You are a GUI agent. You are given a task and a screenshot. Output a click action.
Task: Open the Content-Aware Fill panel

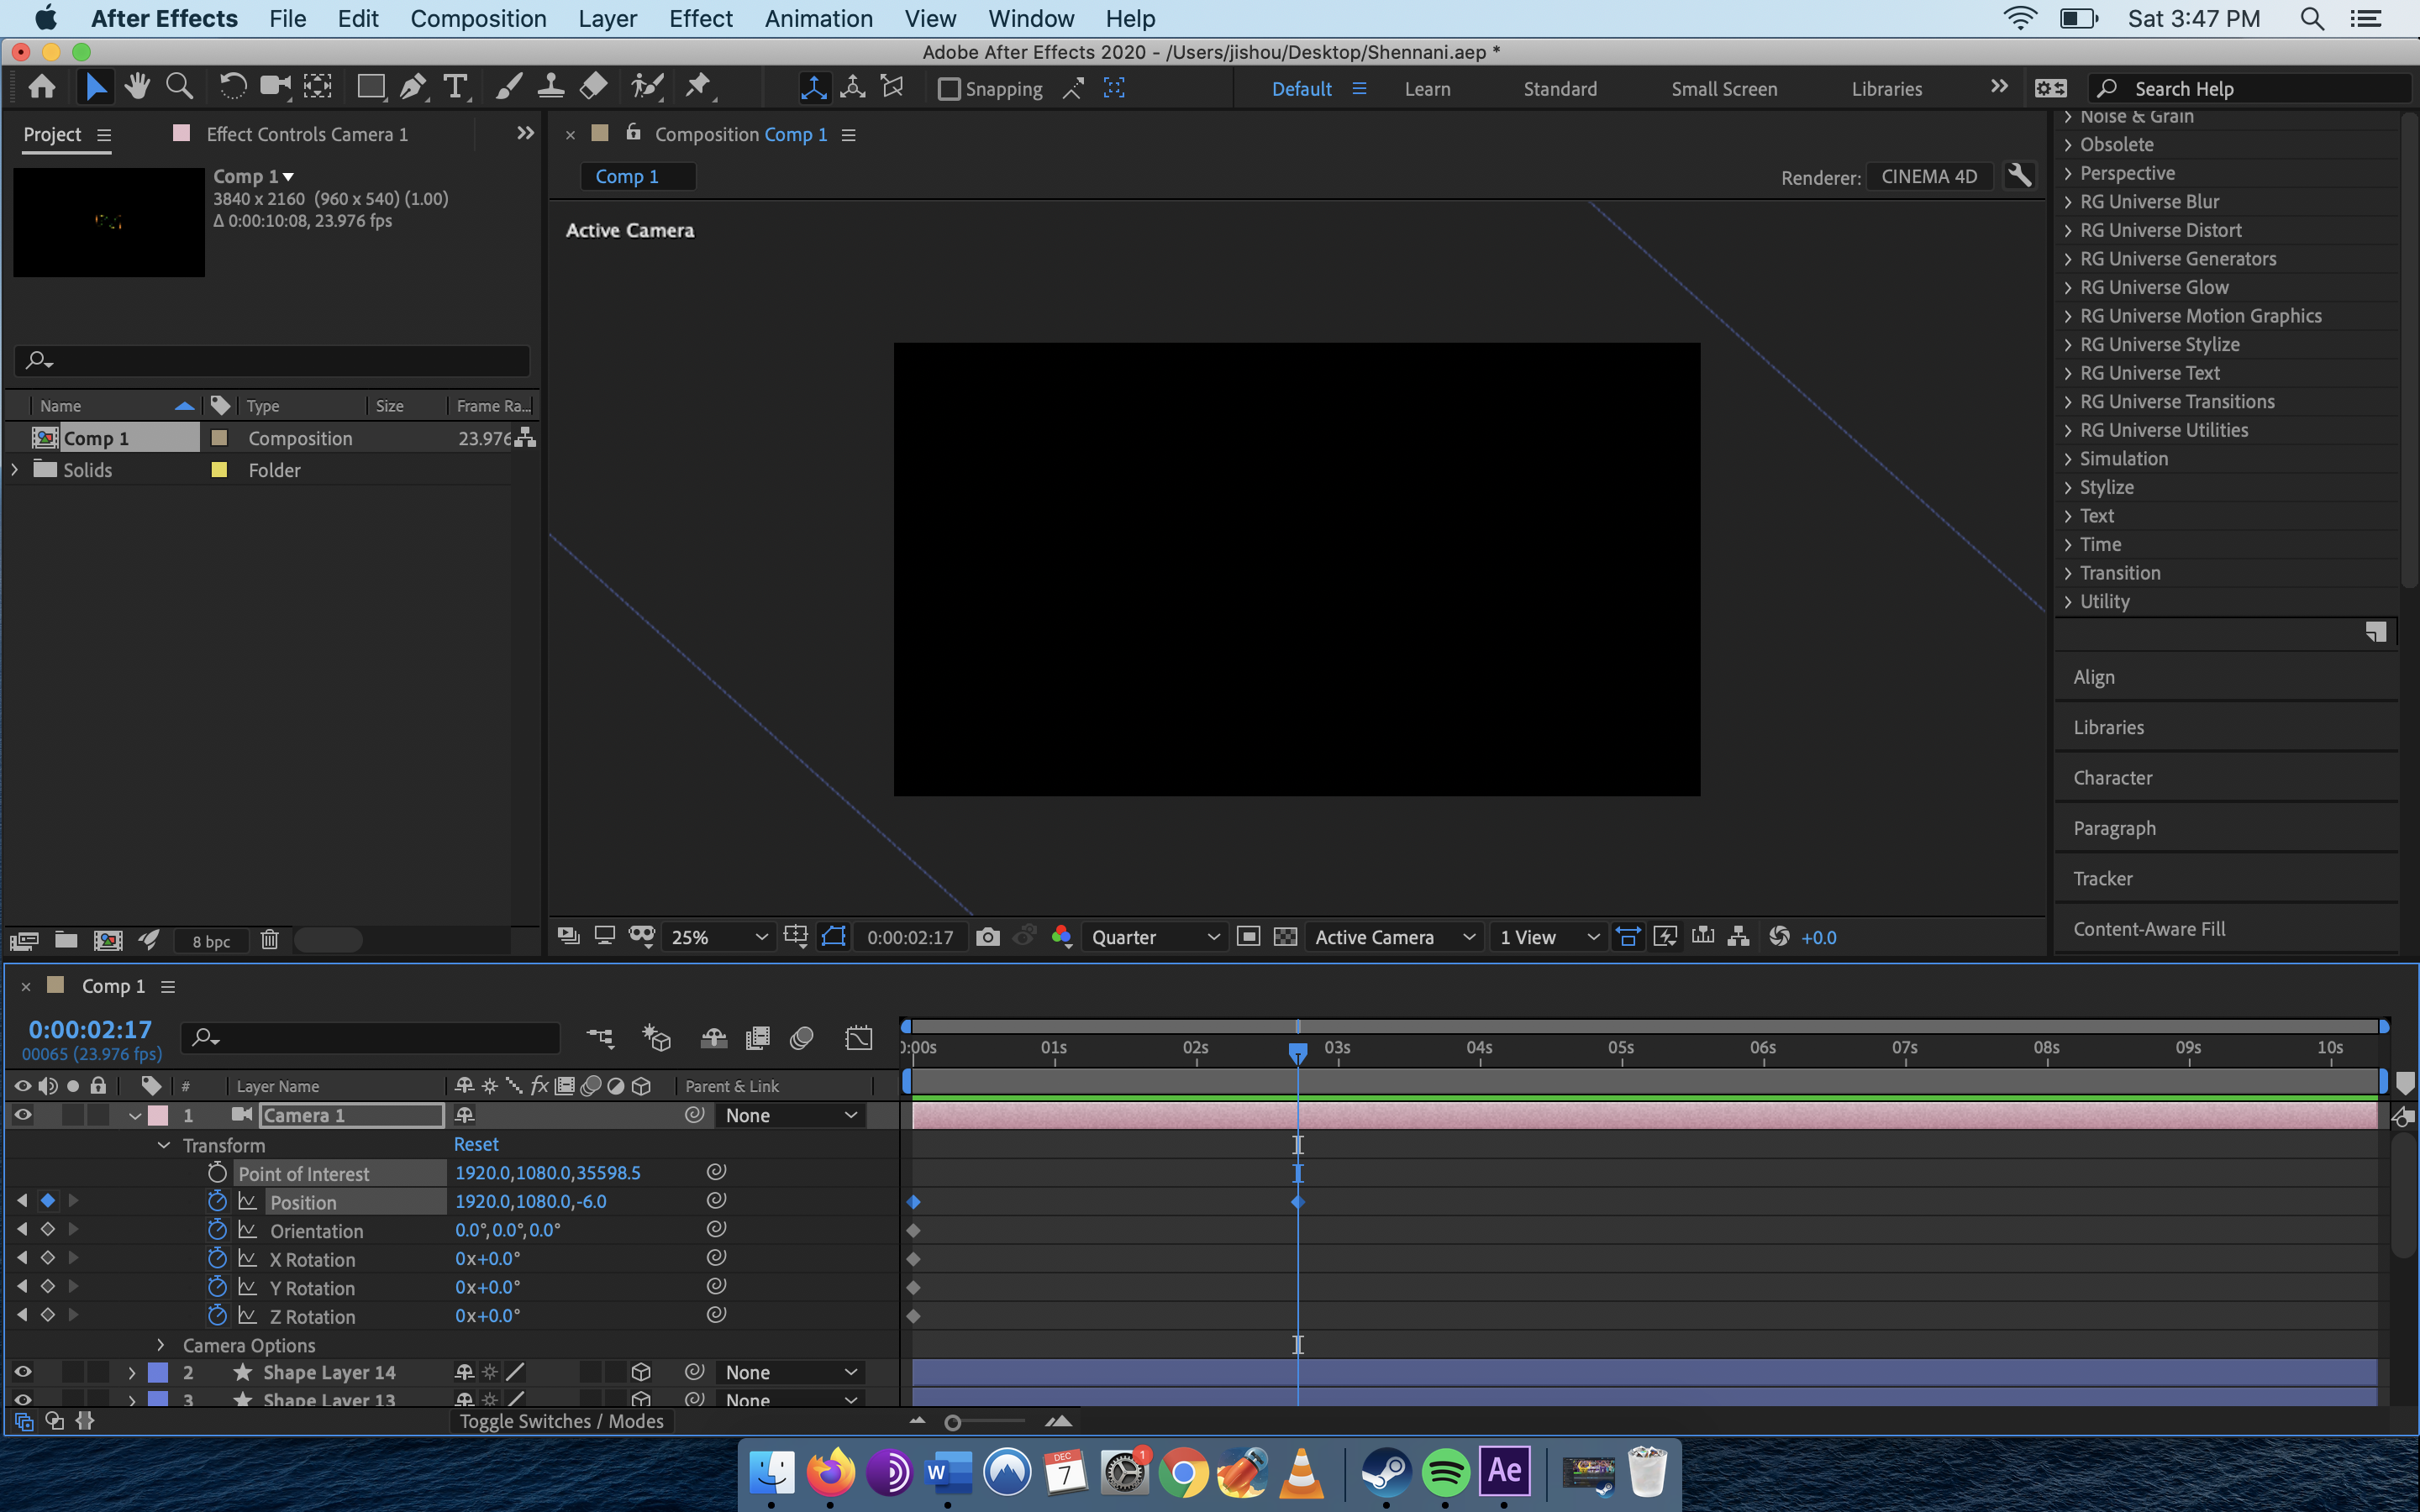coord(2150,928)
